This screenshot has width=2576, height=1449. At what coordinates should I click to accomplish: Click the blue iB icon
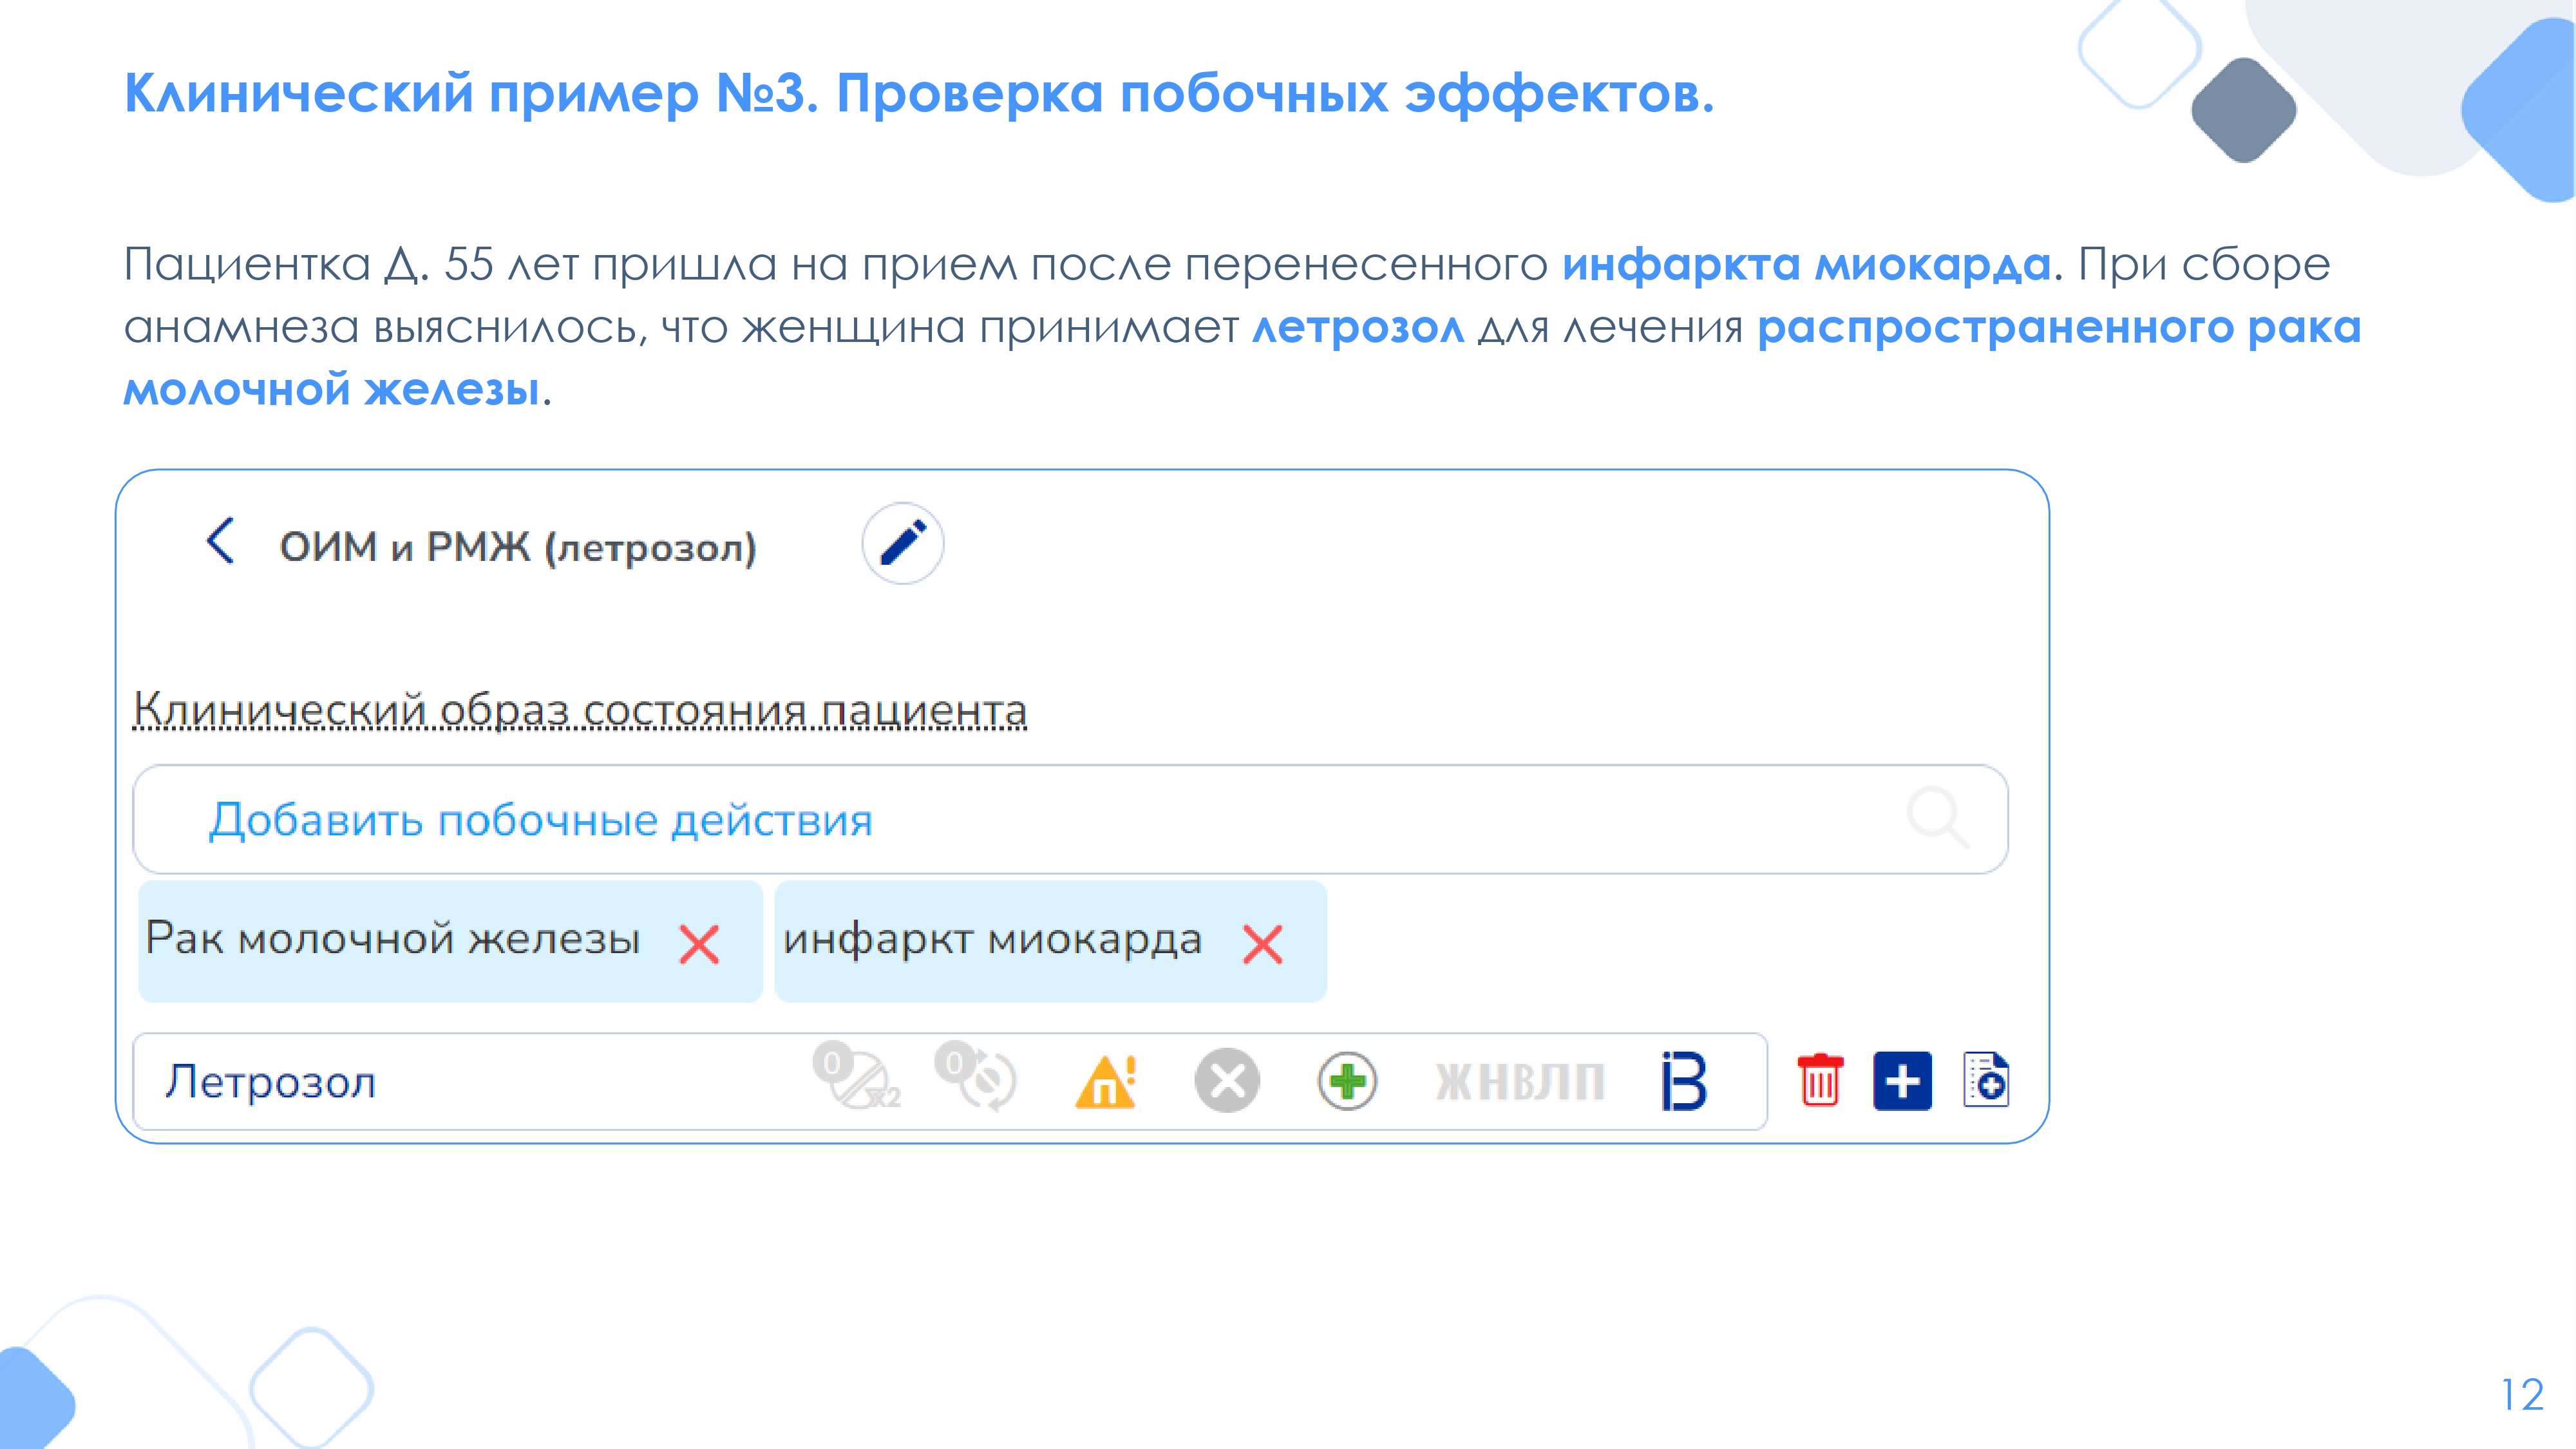coord(1684,1081)
